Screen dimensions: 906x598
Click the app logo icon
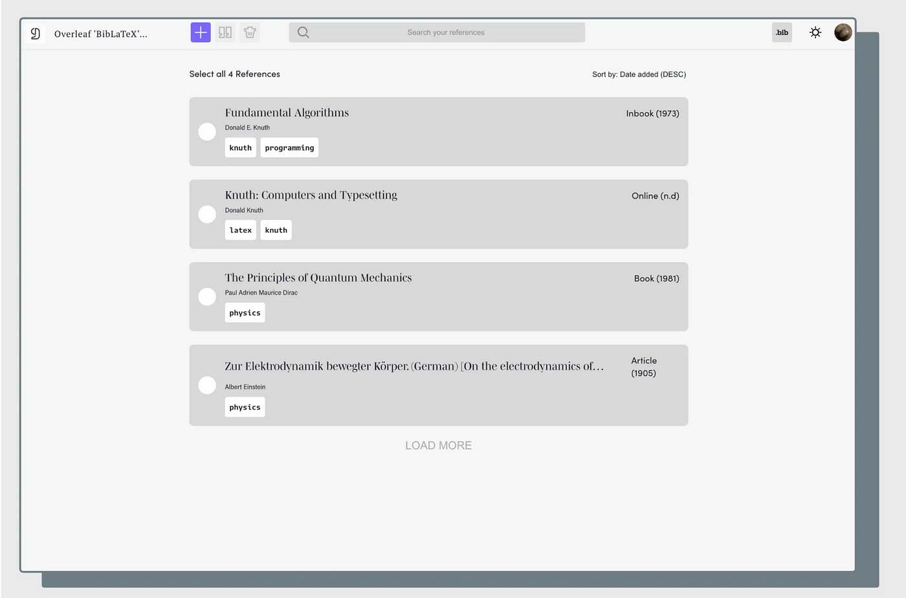(x=36, y=34)
